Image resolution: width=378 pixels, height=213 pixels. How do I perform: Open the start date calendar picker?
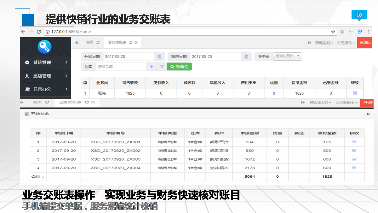click(159, 57)
